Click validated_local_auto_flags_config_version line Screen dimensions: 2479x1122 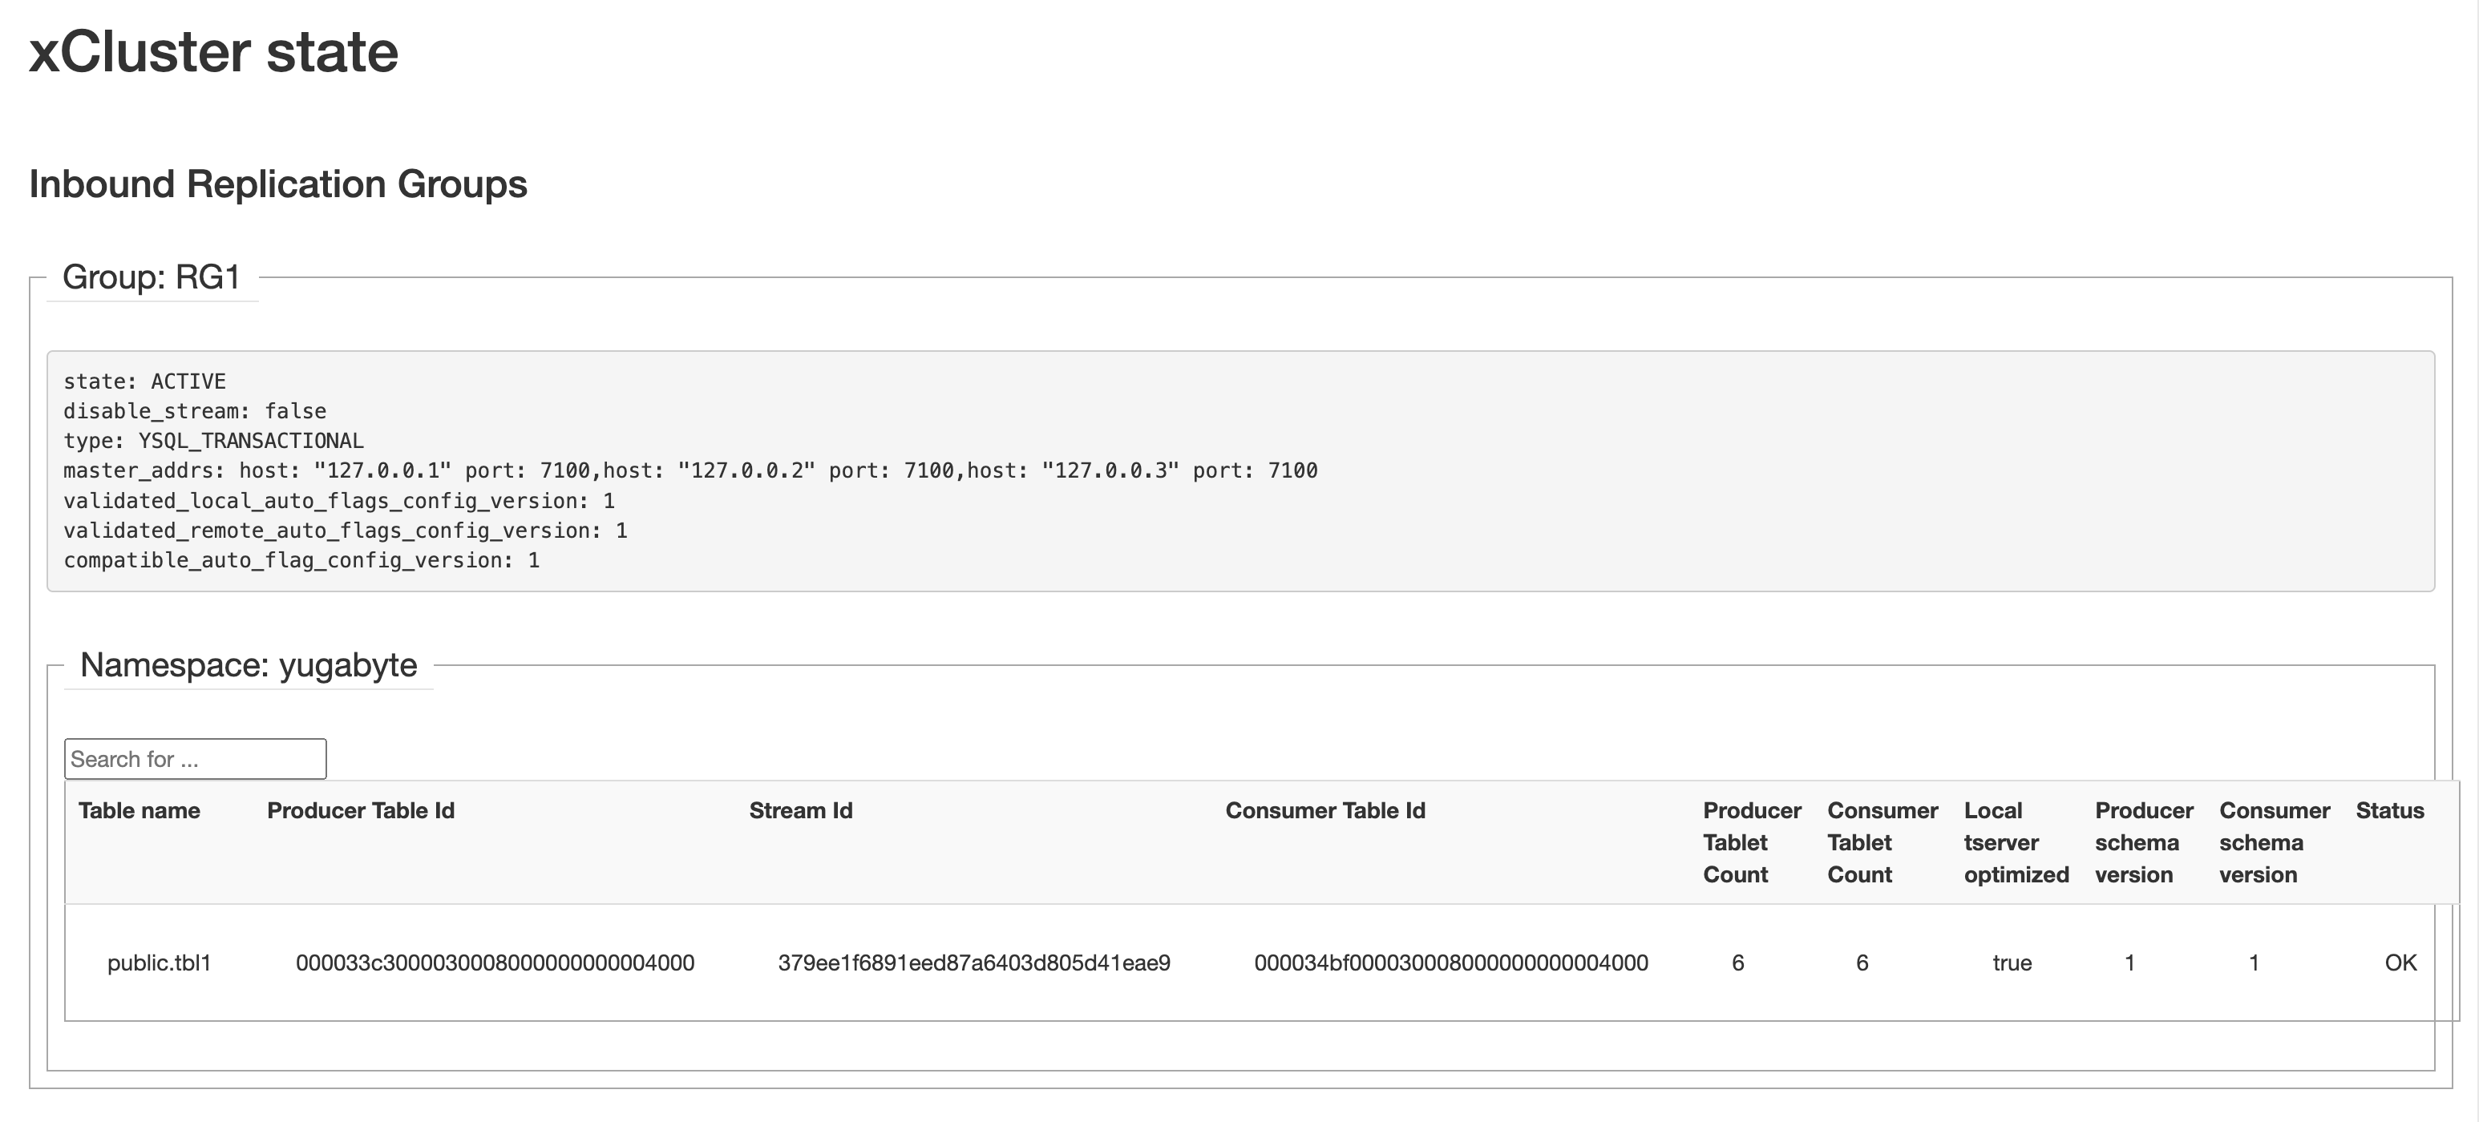(339, 502)
